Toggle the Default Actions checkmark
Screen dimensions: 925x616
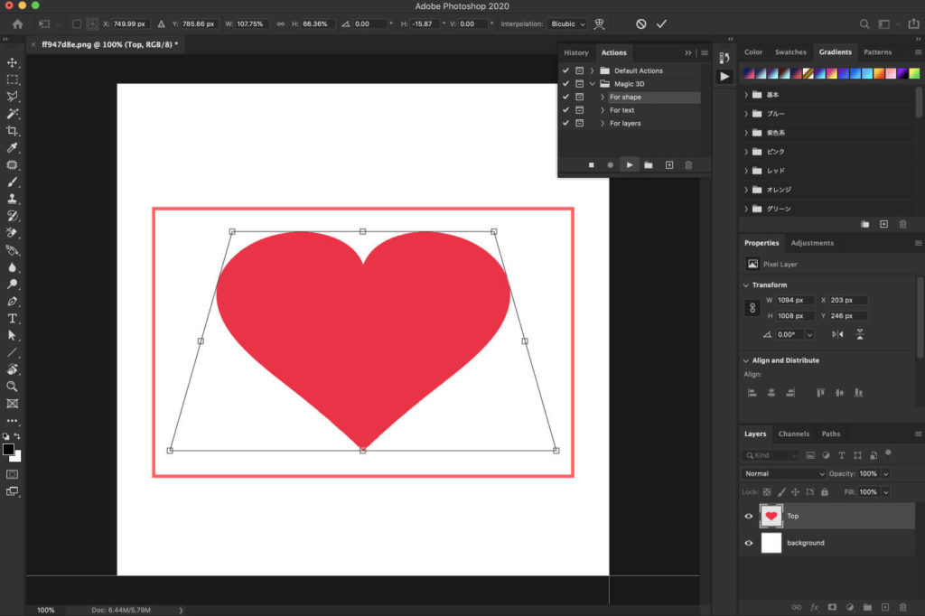click(565, 70)
